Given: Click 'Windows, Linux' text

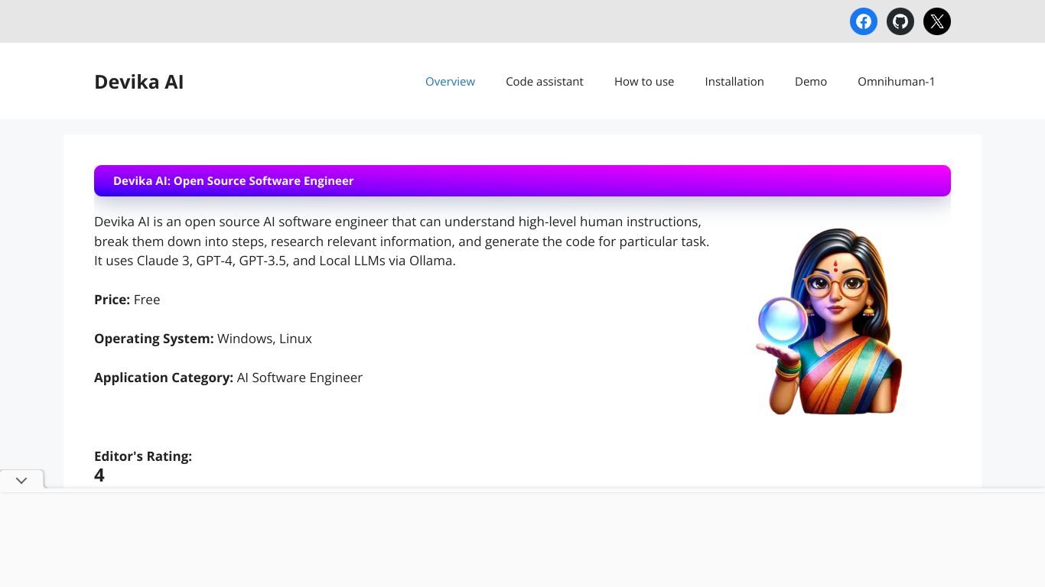Looking at the screenshot, I should pos(265,339).
